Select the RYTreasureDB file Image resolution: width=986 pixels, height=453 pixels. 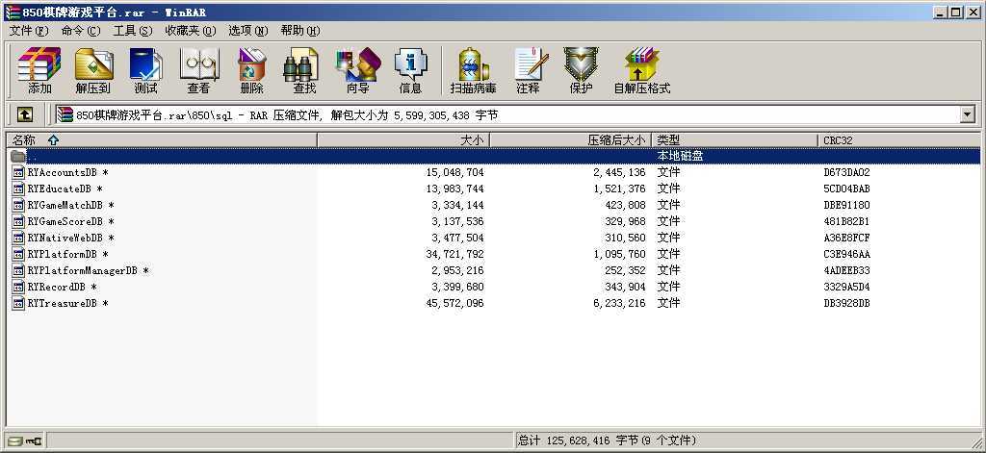[x=62, y=303]
